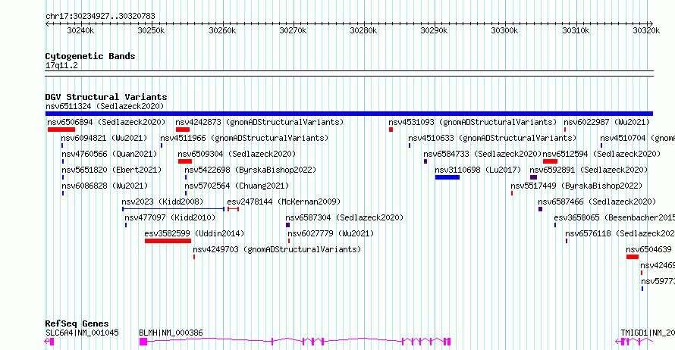This screenshot has width=675, height=350.
Task: Click the 30290k ruler position label
Action: click(434, 30)
